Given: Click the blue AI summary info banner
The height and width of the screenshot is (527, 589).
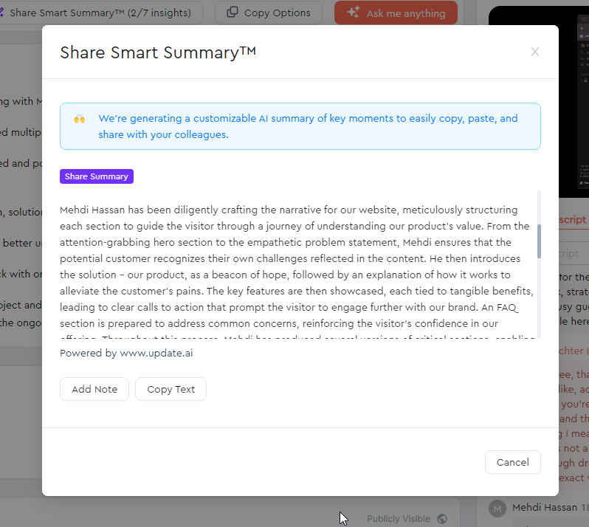Looking at the screenshot, I should (300, 126).
